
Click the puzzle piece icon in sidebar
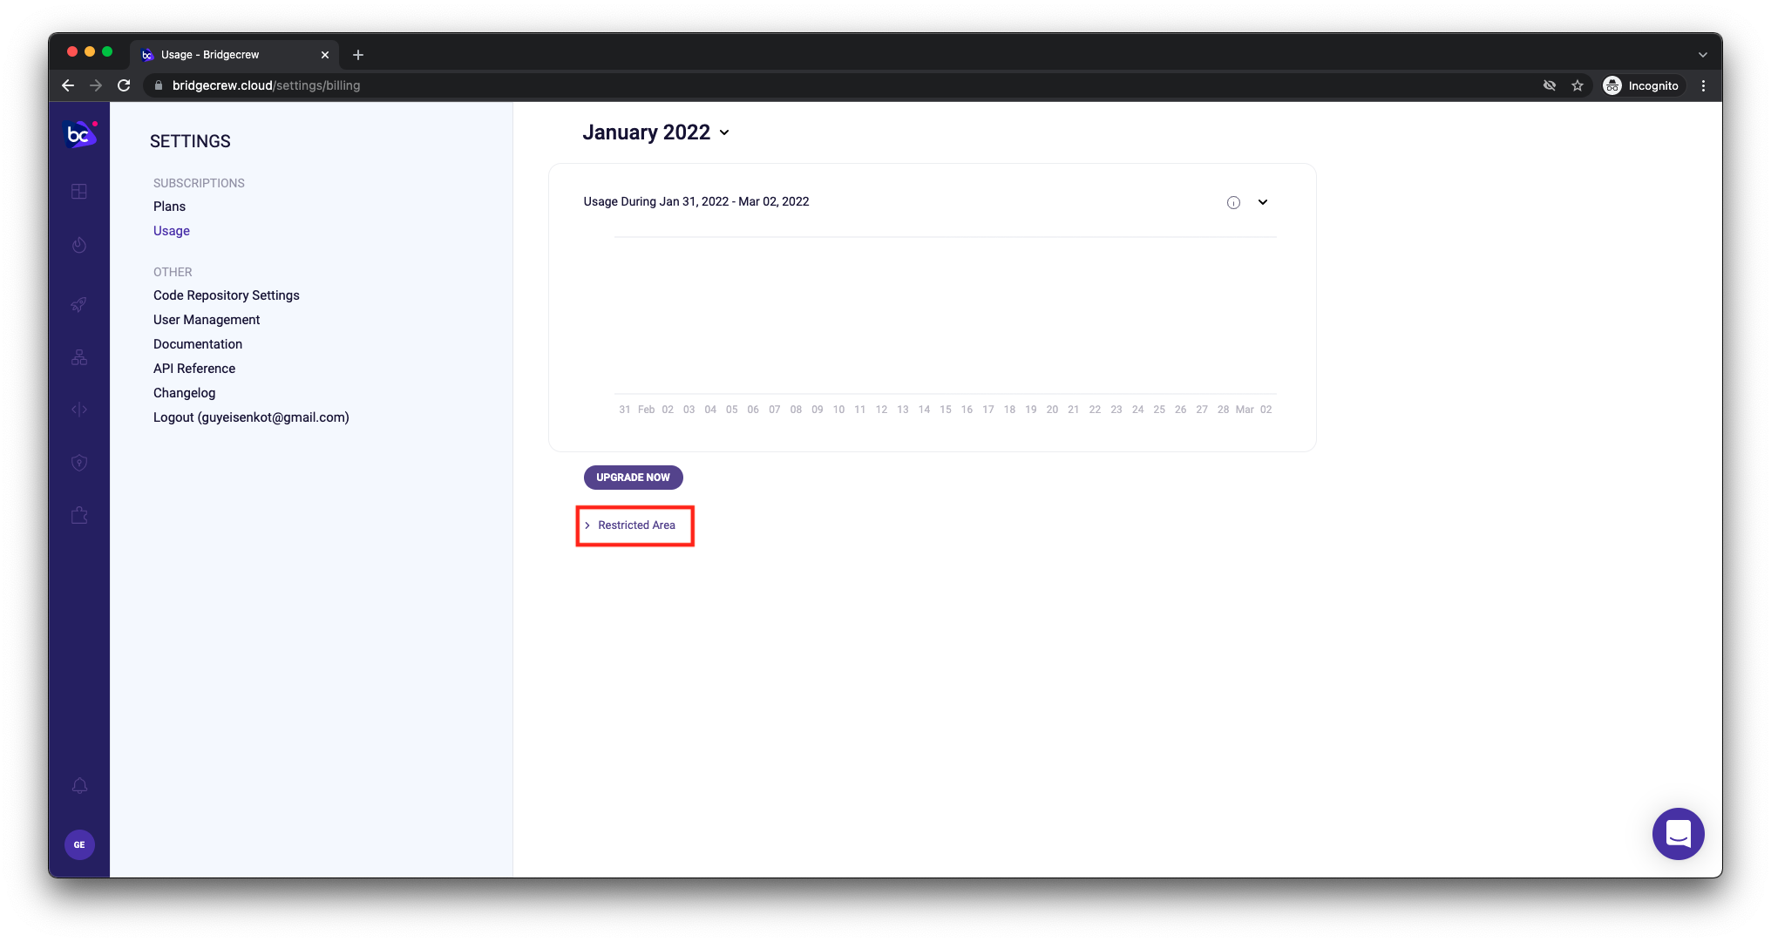(79, 515)
